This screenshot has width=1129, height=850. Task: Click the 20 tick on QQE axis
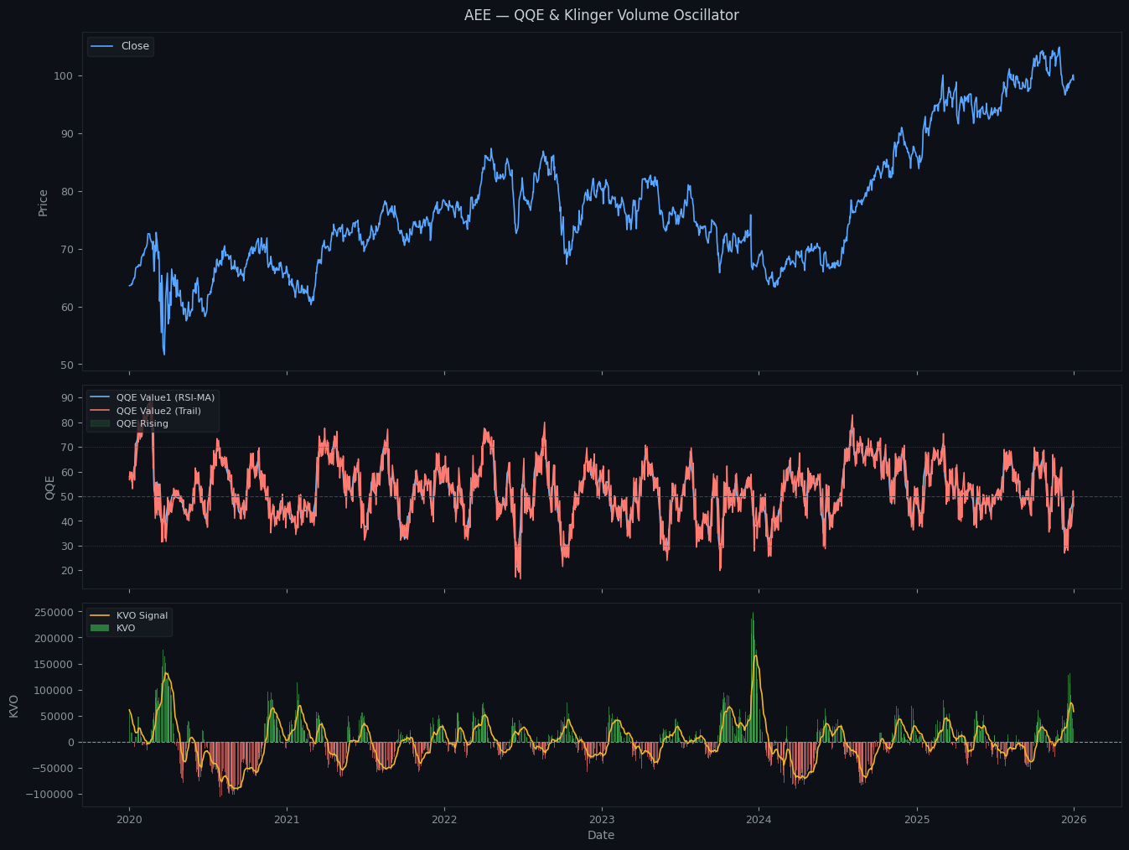pyautogui.click(x=68, y=570)
